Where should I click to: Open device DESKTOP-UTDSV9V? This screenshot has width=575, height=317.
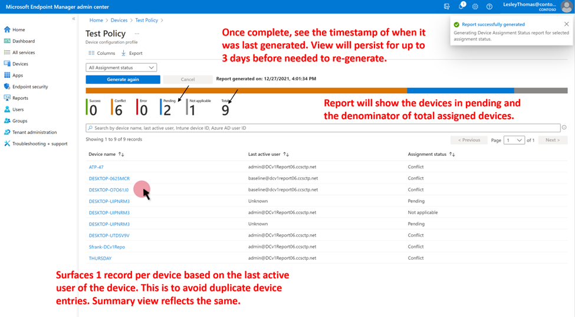click(x=109, y=235)
